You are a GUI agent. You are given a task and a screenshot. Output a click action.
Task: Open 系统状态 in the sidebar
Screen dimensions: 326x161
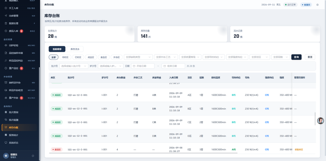click(20, 143)
